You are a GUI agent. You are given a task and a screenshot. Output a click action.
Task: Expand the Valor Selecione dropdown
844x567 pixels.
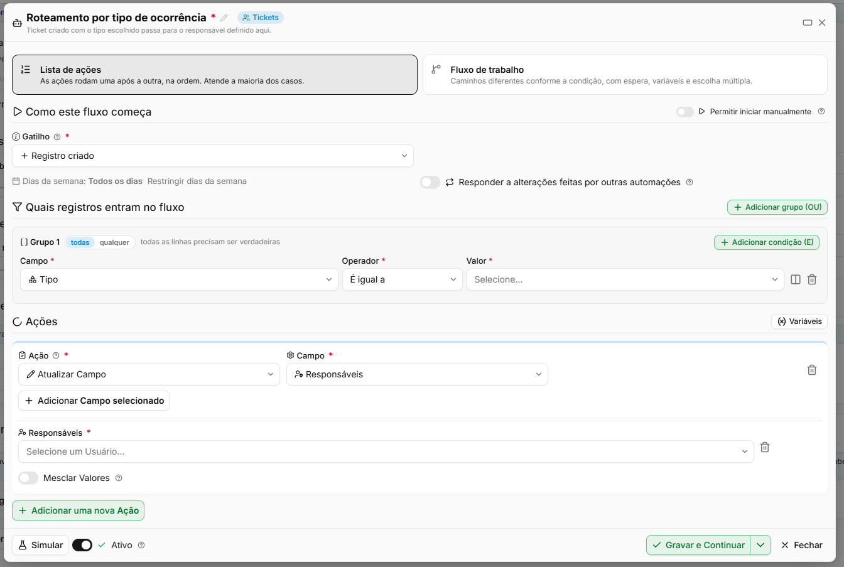tap(625, 279)
